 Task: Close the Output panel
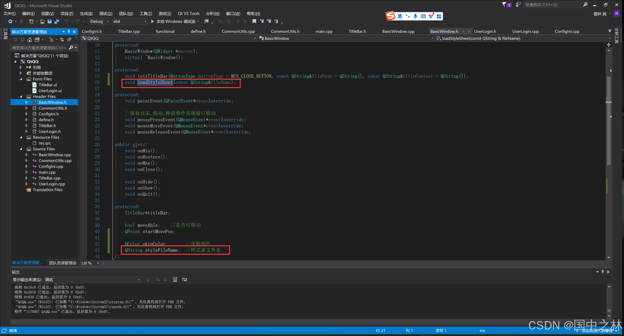pyautogui.click(x=608, y=272)
